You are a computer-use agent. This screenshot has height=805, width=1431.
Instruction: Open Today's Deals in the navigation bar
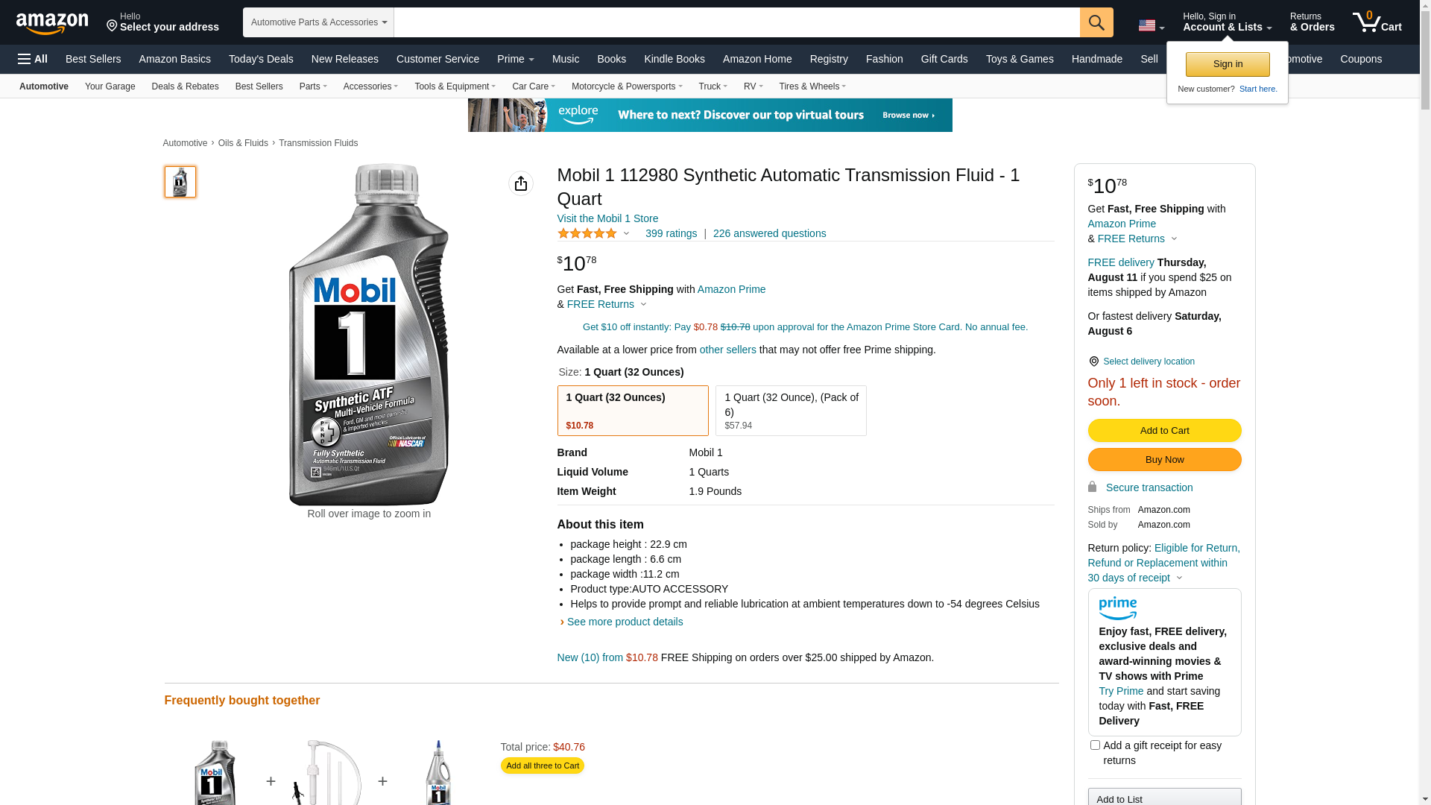tap(261, 59)
